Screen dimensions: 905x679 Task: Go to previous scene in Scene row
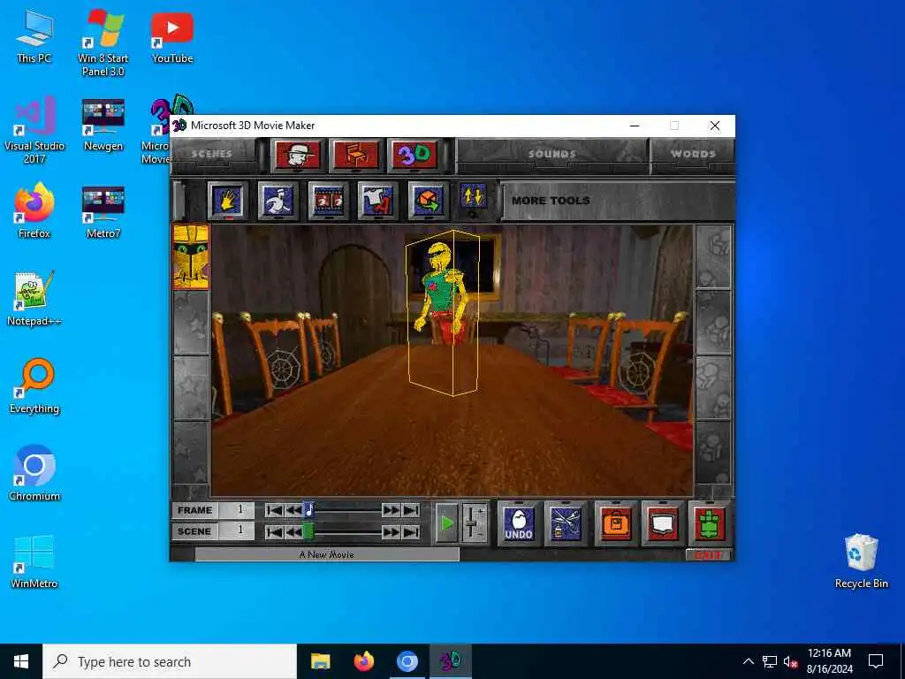[293, 531]
